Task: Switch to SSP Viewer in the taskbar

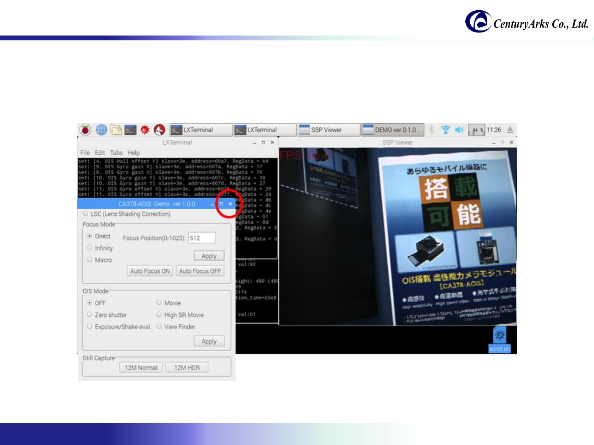Action: coord(328,130)
